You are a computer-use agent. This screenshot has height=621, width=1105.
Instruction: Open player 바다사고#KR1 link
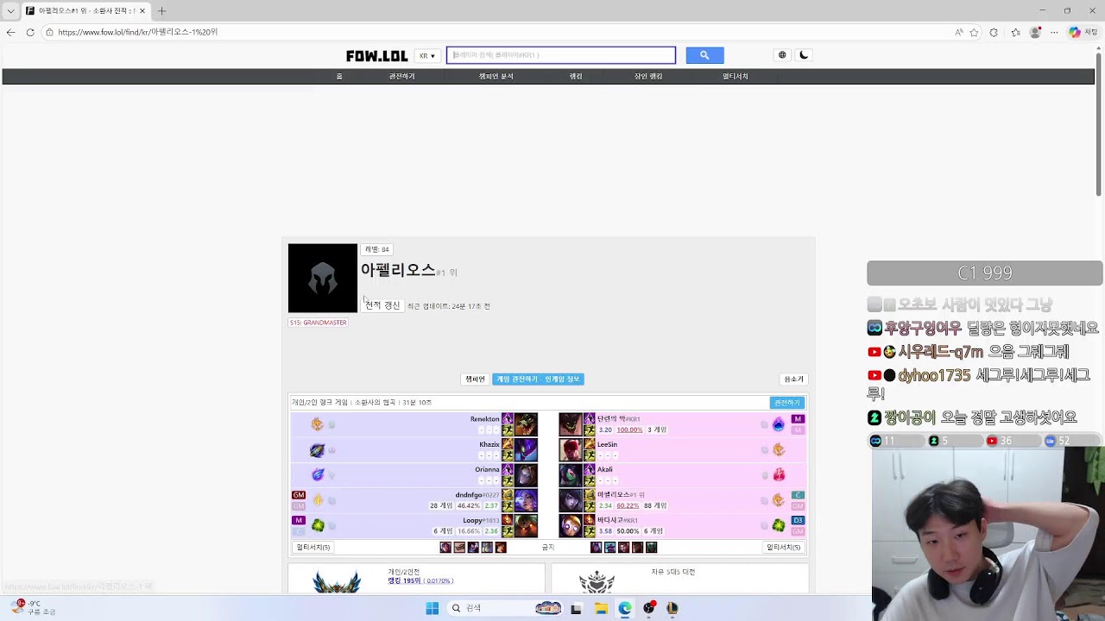pos(618,520)
